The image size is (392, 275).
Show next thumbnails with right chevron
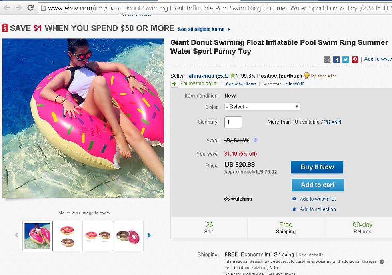pos(149,235)
